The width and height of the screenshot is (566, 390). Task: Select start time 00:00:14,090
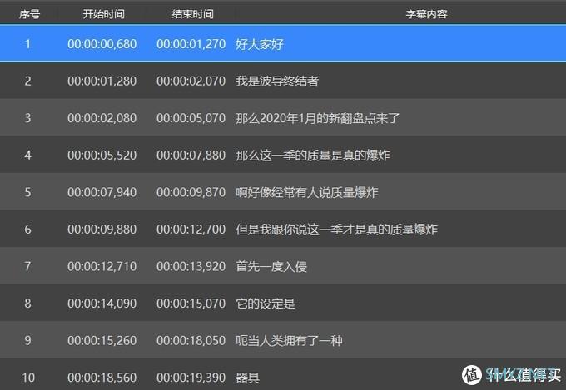click(102, 304)
